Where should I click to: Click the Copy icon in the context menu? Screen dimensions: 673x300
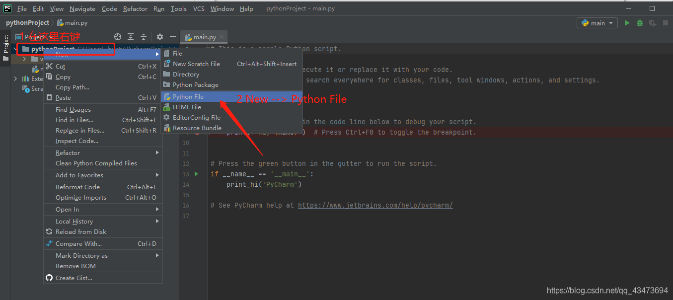pos(49,76)
